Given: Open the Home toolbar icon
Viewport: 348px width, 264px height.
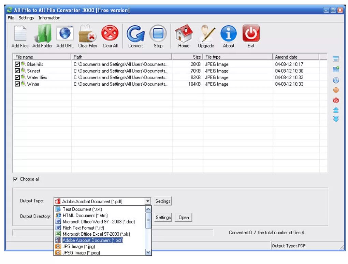Looking at the screenshot, I should (x=184, y=34).
